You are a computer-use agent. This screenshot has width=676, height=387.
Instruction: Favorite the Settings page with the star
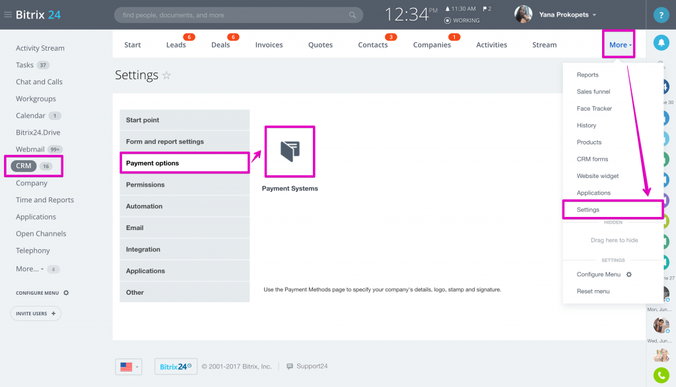click(166, 75)
